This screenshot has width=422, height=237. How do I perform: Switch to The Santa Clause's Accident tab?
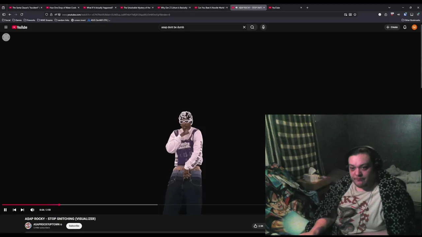tap(26, 8)
